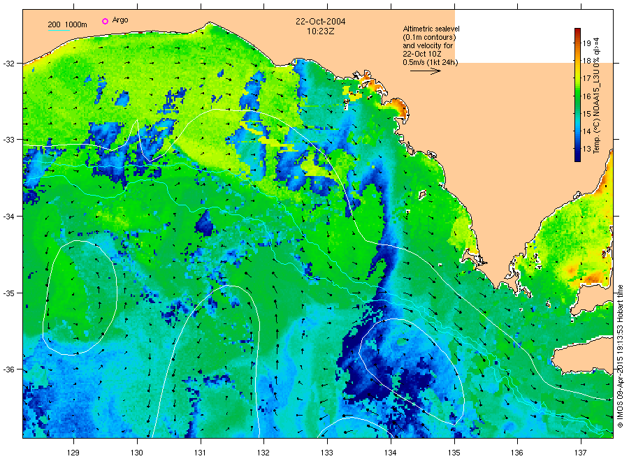This screenshot has height=461, width=629.
Task: Click the 135 longitude axis label
Action: pyautogui.click(x=454, y=453)
